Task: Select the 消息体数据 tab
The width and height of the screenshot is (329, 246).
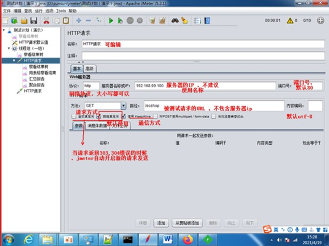Action: [97, 126]
